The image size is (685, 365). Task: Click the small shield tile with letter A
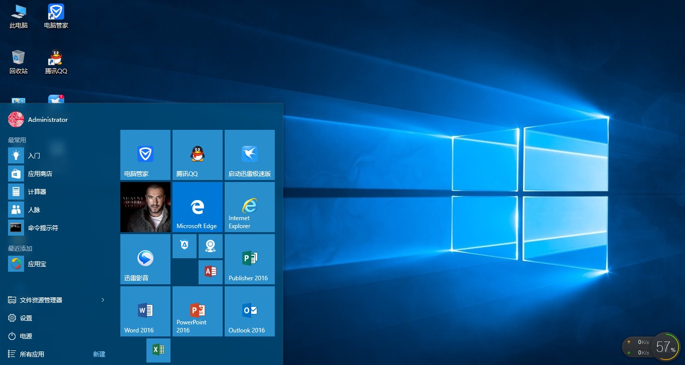coord(185,246)
